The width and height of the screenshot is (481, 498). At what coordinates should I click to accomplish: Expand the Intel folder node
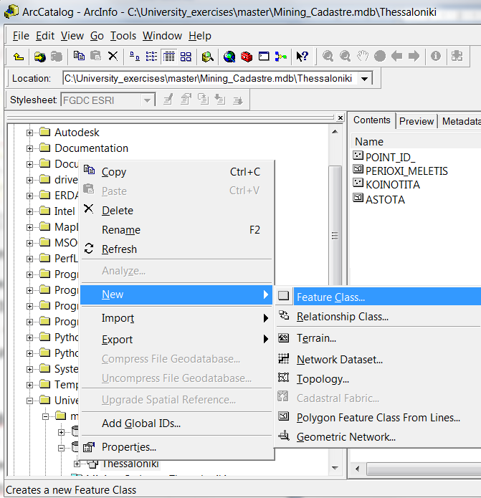tap(29, 211)
